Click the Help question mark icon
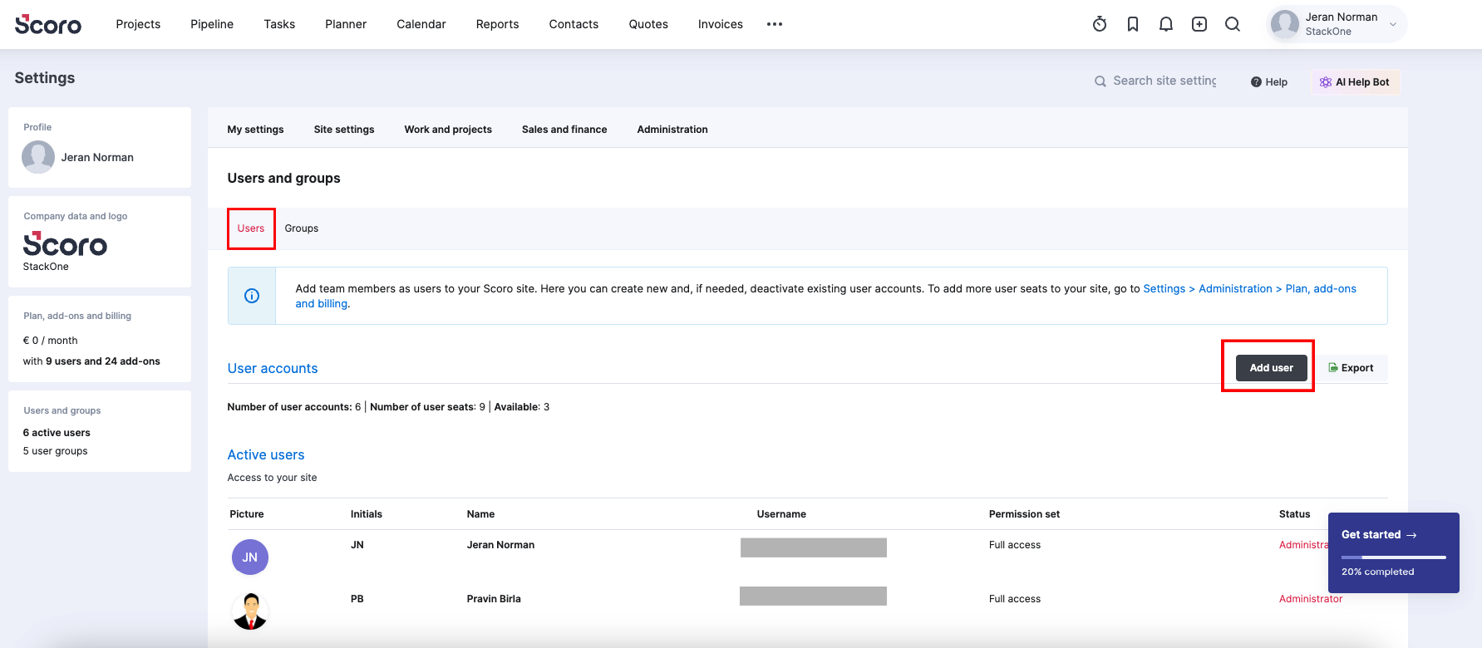The width and height of the screenshot is (1482, 648). (1256, 82)
